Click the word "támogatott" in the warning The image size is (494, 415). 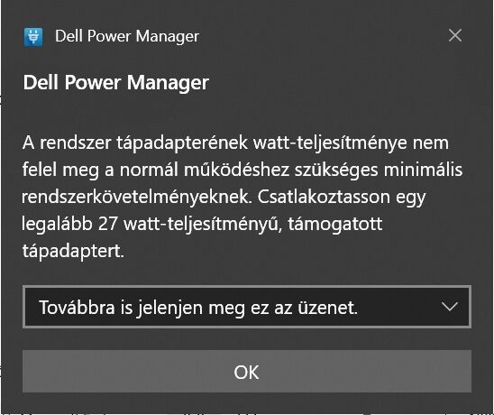[x=335, y=225]
